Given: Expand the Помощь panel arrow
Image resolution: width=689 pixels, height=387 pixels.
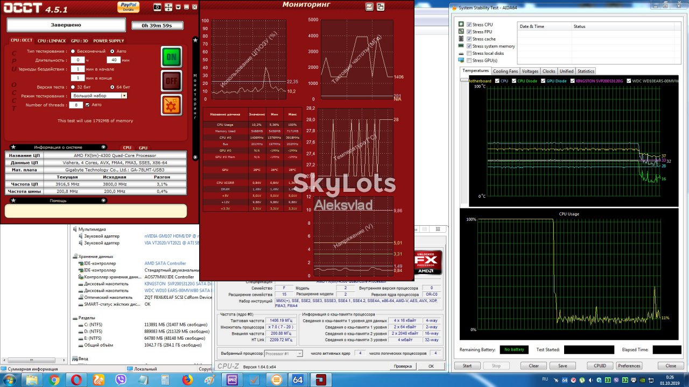Looking at the screenshot, I should (103, 200).
